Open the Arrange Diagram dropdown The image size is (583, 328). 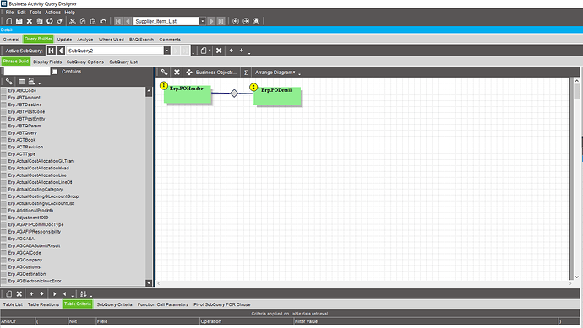point(275,73)
